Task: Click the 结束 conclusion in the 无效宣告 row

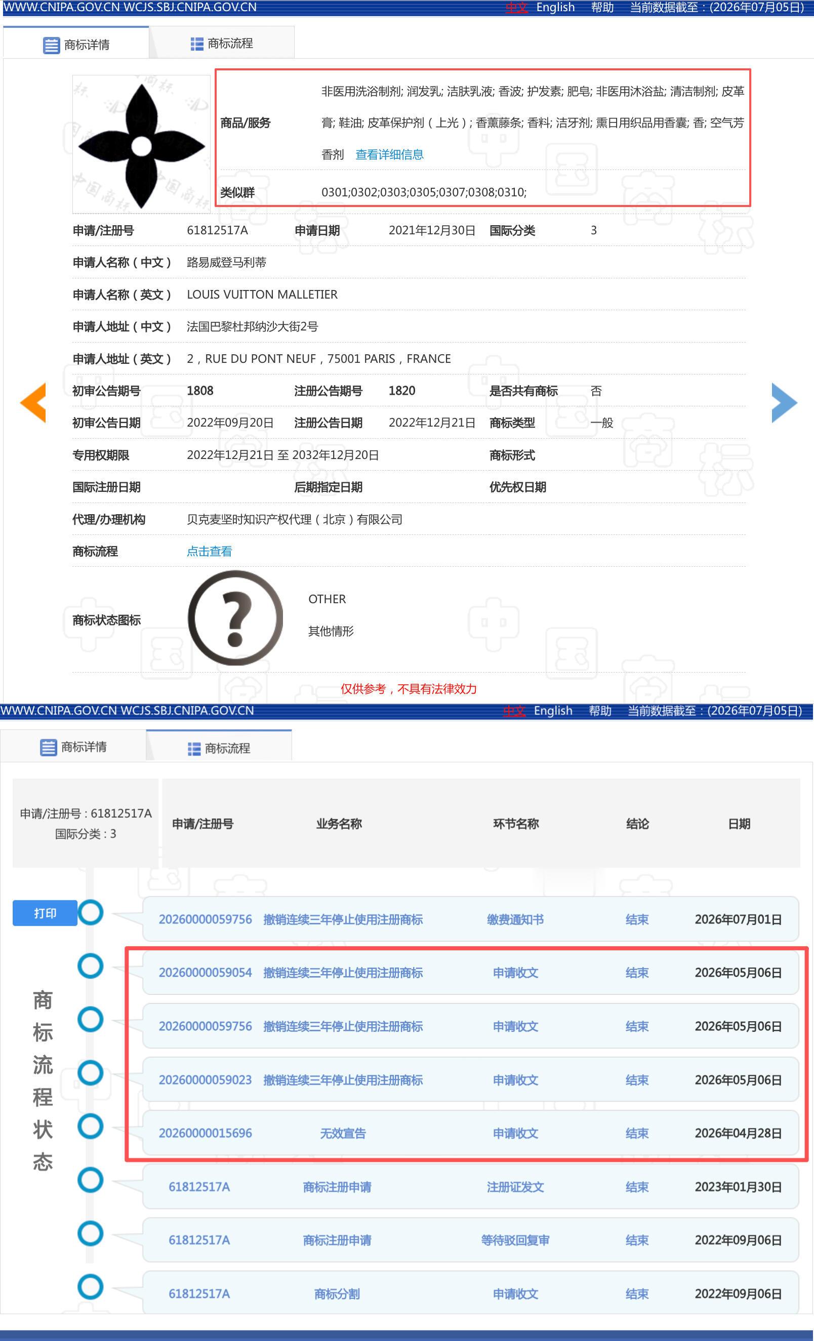Action: [637, 1133]
